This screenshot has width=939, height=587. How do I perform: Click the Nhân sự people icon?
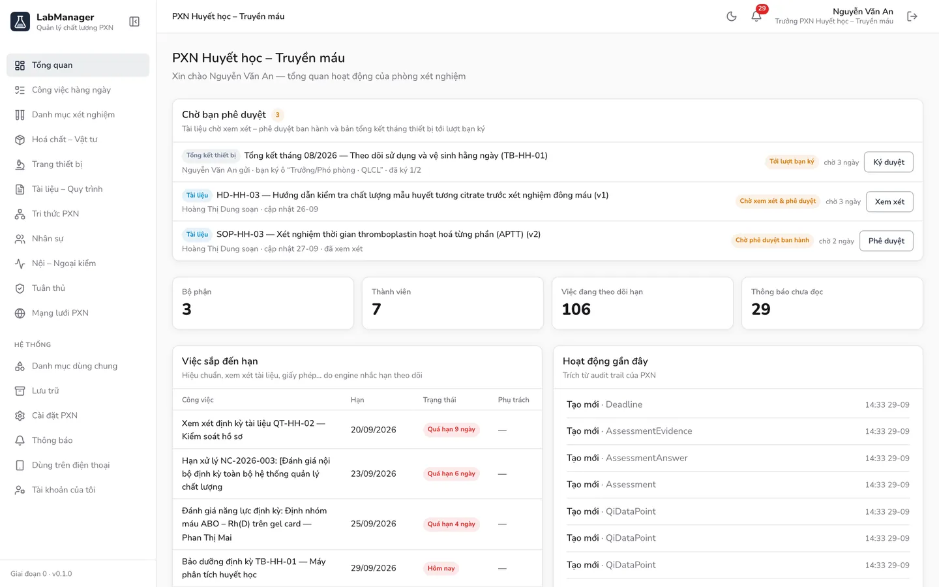[x=20, y=239]
